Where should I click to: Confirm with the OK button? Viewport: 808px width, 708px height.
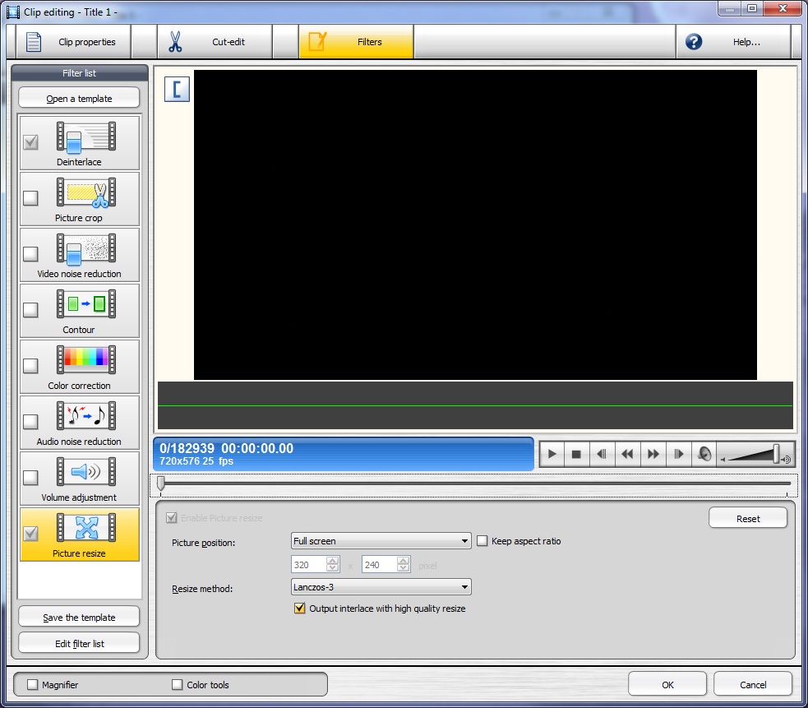pos(667,684)
